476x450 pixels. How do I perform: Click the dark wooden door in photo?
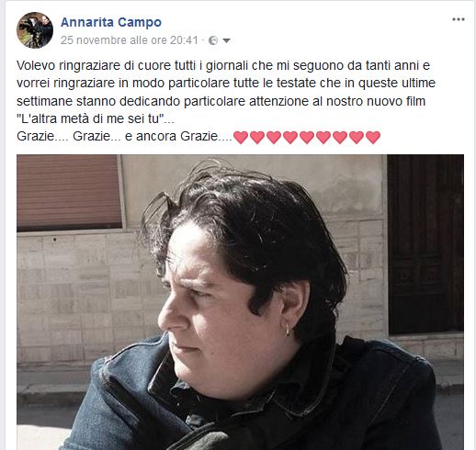click(425, 244)
